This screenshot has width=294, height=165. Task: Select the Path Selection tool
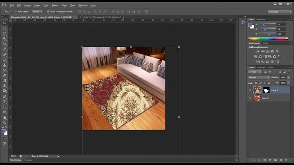click(x=5, y=107)
